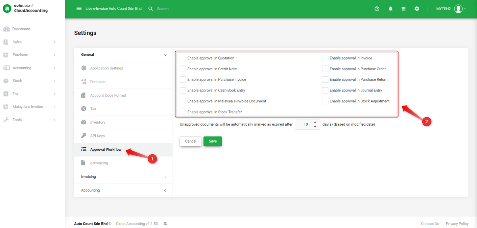477x228 pixels.
Task: Open the hamburger menu icon
Action: [79, 8]
